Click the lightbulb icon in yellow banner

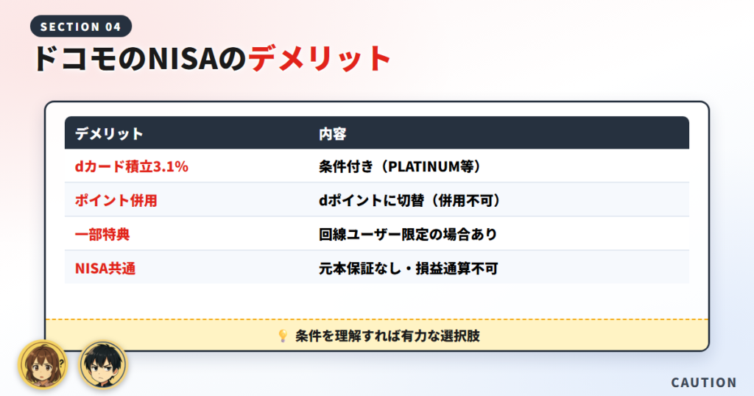tap(283, 336)
